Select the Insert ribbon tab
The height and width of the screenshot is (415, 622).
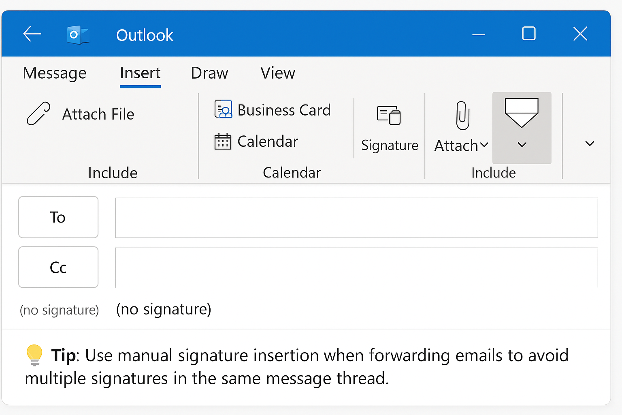click(140, 73)
